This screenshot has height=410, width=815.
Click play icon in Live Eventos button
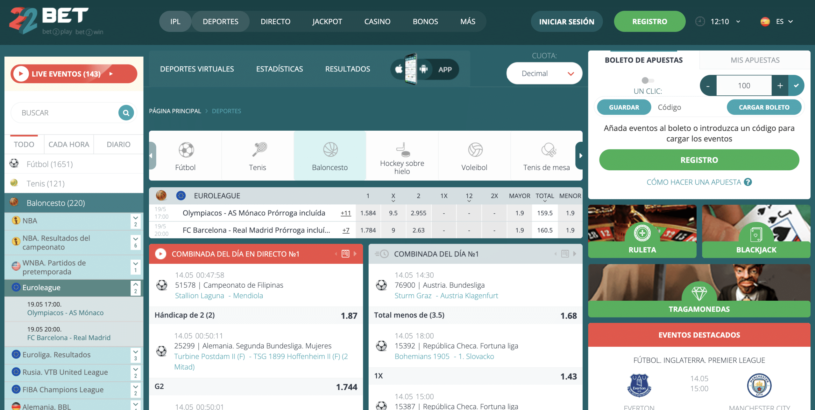point(21,74)
